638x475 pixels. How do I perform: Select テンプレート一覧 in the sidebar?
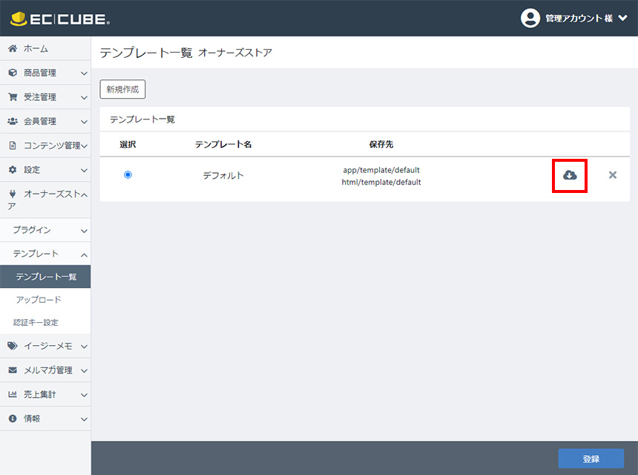[x=46, y=277]
